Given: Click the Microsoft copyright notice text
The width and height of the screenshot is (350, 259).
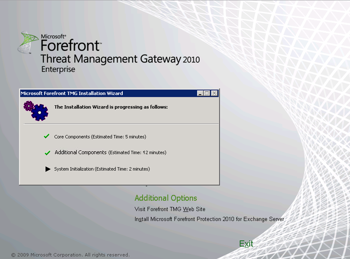Looking at the screenshot, I should pos(70,255).
